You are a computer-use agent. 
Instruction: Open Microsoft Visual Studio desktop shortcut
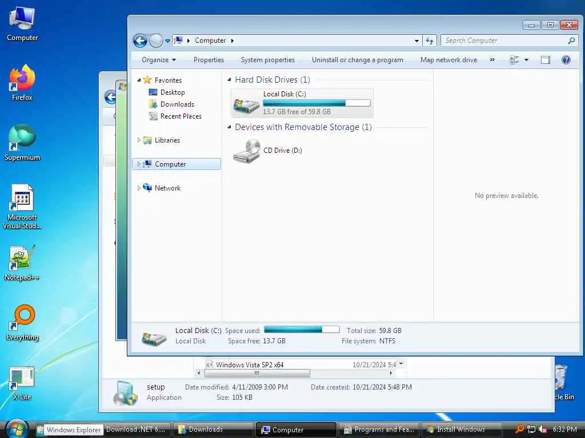[22, 206]
